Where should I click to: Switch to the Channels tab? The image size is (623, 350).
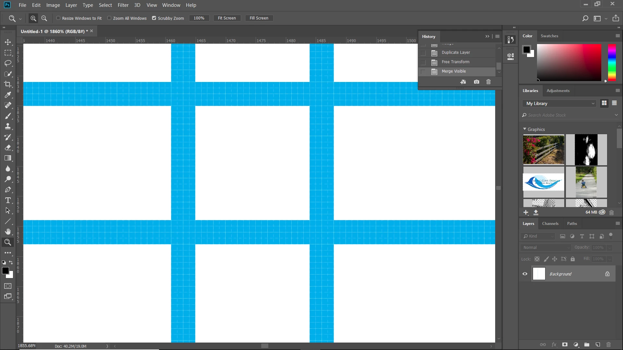[x=550, y=224]
